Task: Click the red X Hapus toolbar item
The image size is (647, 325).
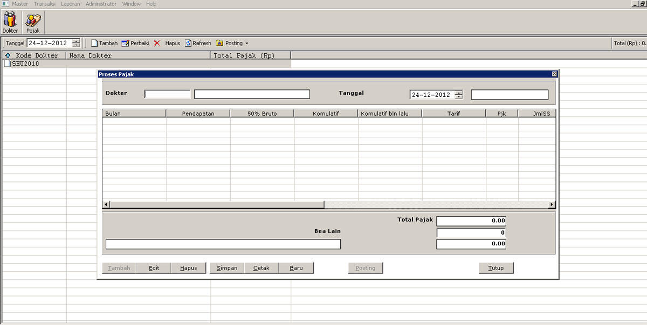Action: click(x=167, y=43)
